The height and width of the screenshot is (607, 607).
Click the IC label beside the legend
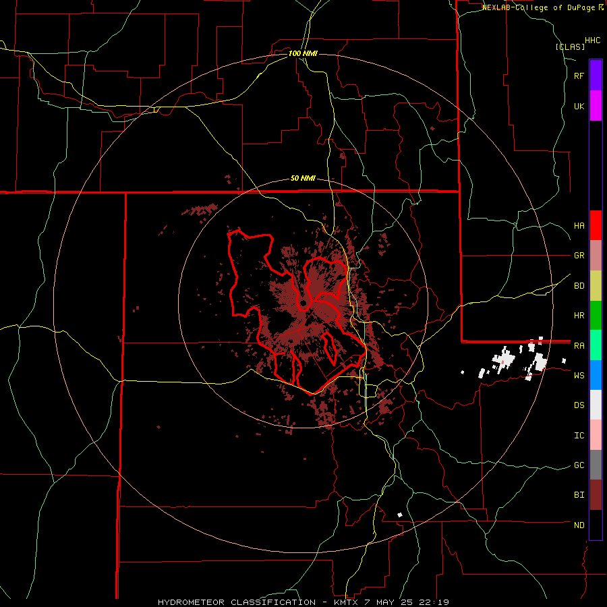579,436
